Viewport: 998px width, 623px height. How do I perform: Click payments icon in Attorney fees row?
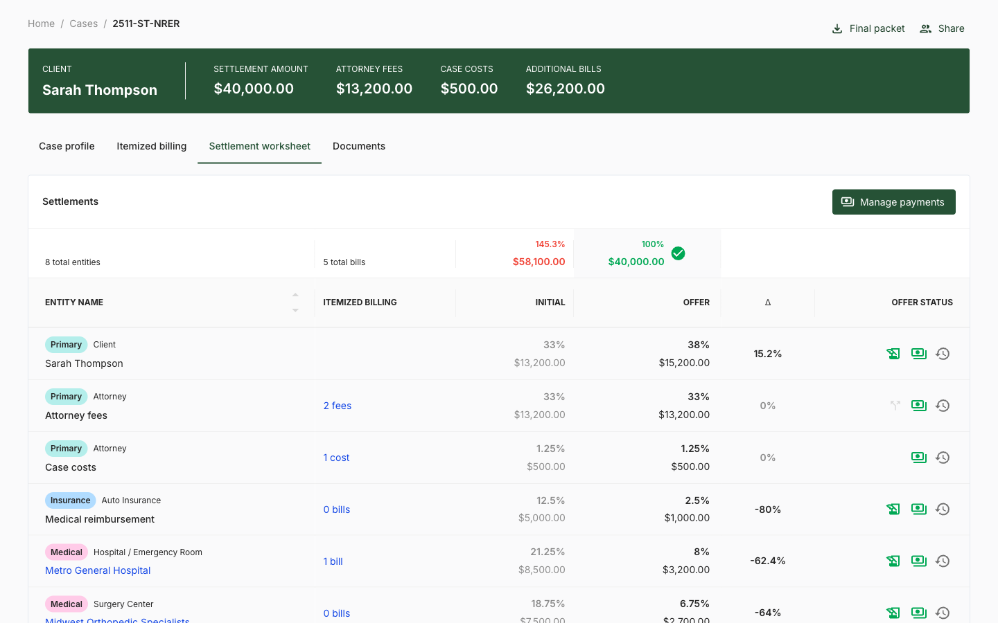click(919, 406)
